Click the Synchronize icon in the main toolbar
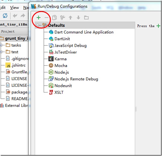The image size is (162, 156). tap(5, 16)
